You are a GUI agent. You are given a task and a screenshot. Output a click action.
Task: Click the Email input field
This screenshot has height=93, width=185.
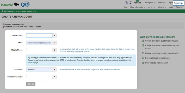click(39, 43)
